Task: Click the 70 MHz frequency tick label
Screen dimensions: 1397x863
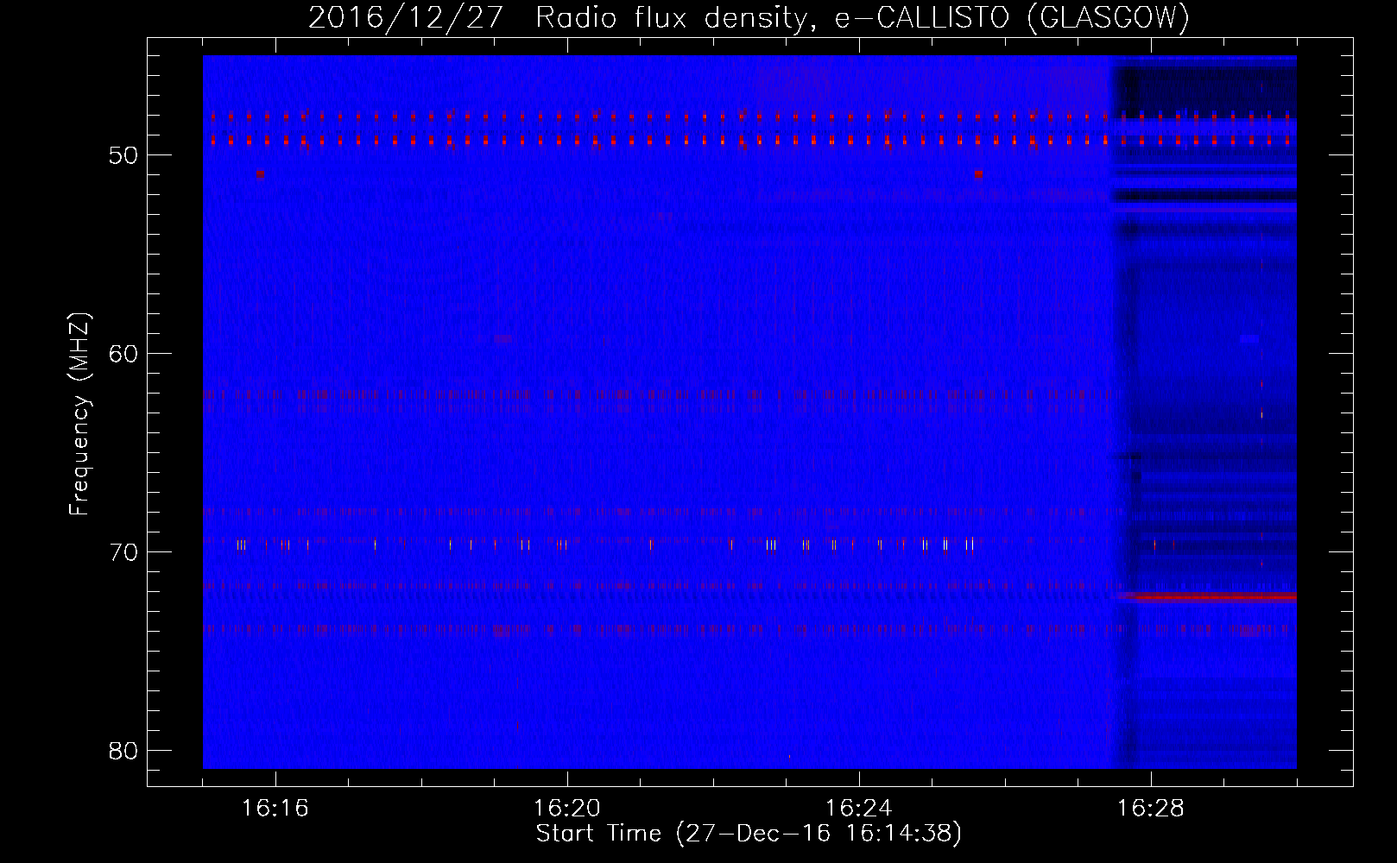Action: [x=123, y=552]
